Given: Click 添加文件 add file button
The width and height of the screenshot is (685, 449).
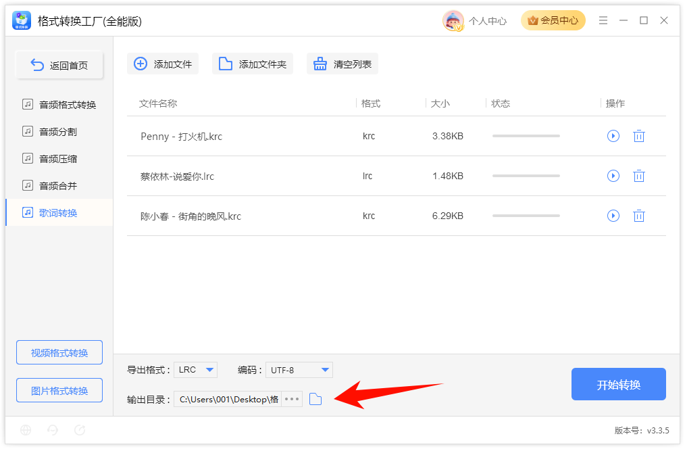Looking at the screenshot, I should click(x=163, y=64).
